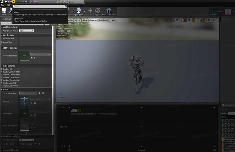This screenshot has height=152, width=235.
Task: Clear Per Bone Blend array trash icon
Action: [39, 144]
